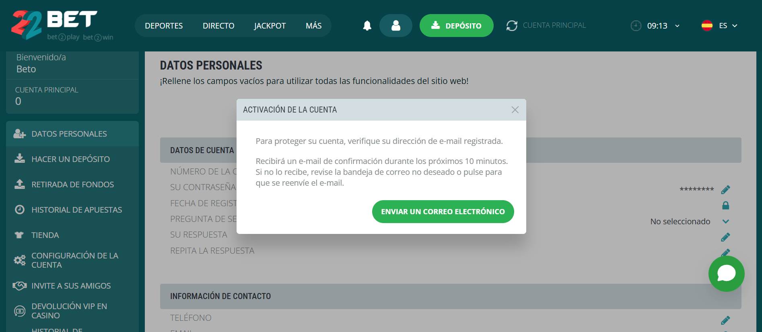This screenshot has height=332, width=762.
Task: Select TIENDA in the sidebar
Action: click(45, 235)
